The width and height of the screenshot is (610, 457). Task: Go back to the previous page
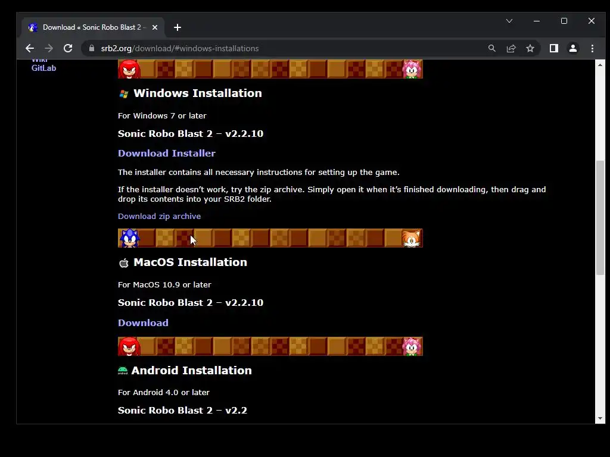[x=30, y=49]
